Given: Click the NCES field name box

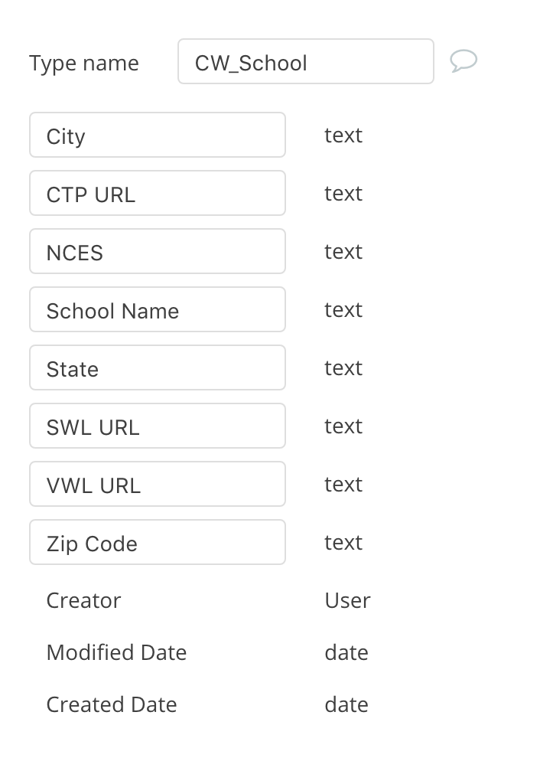Looking at the screenshot, I should tap(158, 252).
